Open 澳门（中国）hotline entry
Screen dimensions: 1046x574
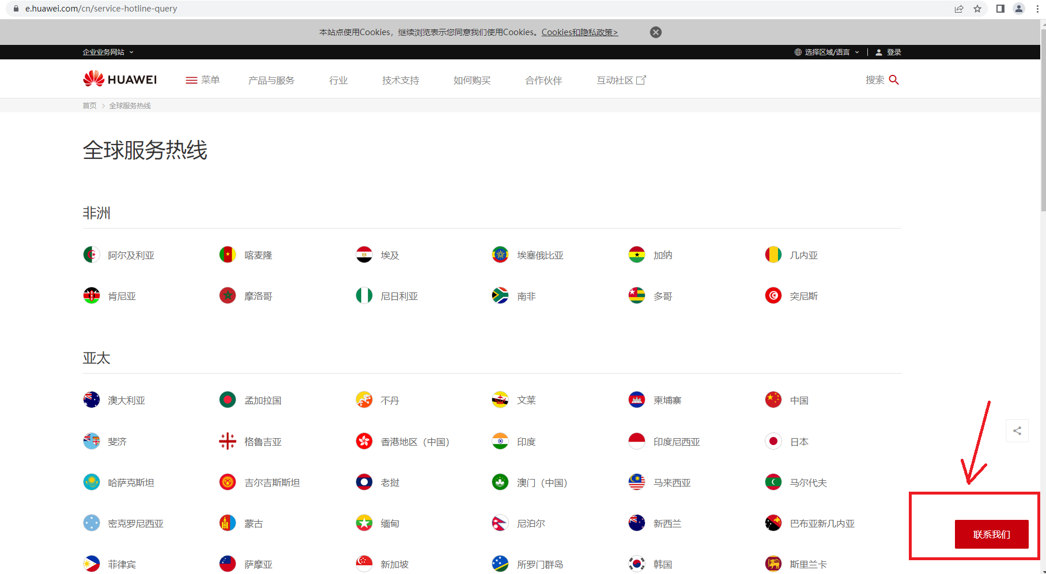tap(530, 482)
